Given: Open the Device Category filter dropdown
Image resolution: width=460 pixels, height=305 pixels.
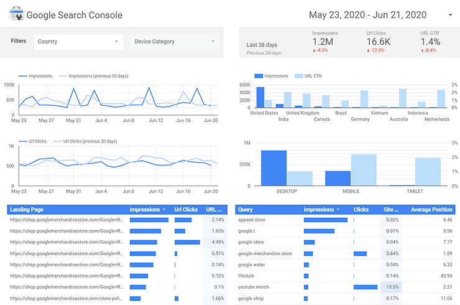Looking at the screenshot, I should [x=175, y=42].
